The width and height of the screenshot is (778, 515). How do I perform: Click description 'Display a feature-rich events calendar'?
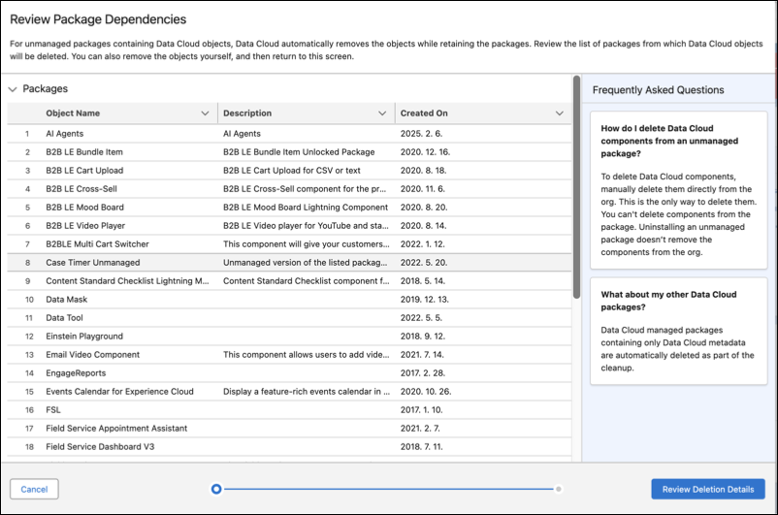[x=307, y=391]
